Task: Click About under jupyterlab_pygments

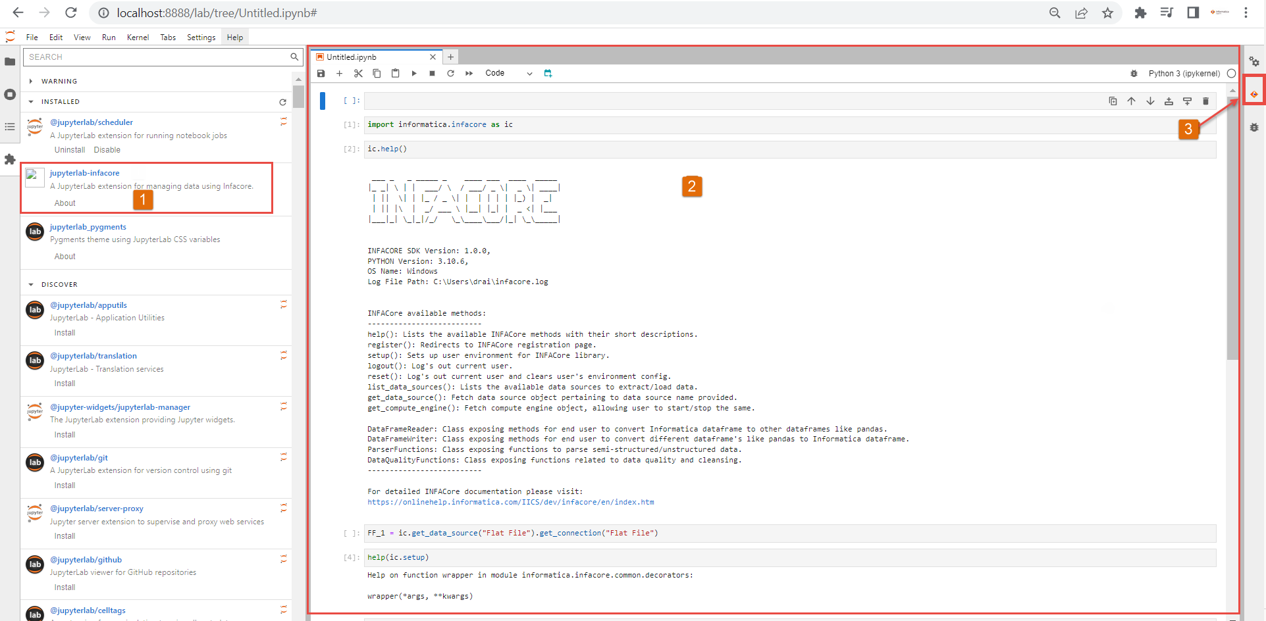Action: pyautogui.click(x=65, y=257)
